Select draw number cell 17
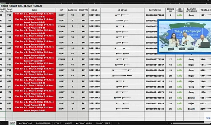Viewport: 211px width, 125px height. [x=171, y=59]
